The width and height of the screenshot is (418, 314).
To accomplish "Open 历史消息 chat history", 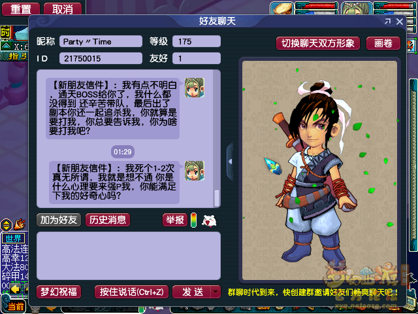I will click(x=108, y=220).
